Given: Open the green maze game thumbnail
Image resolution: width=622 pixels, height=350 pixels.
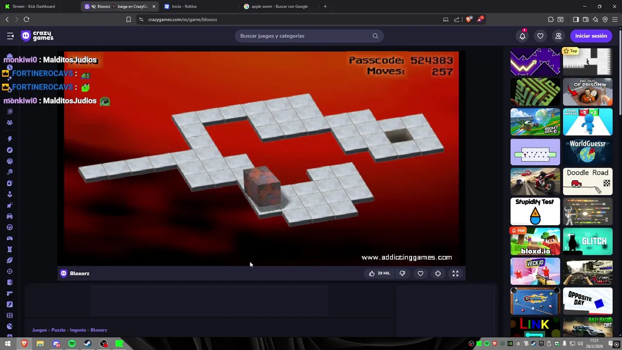Looking at the screenshot, I should [x=535, y=92].
